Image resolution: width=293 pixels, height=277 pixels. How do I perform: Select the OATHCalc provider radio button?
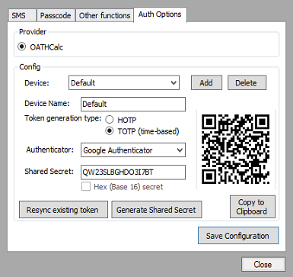point(22,47)
